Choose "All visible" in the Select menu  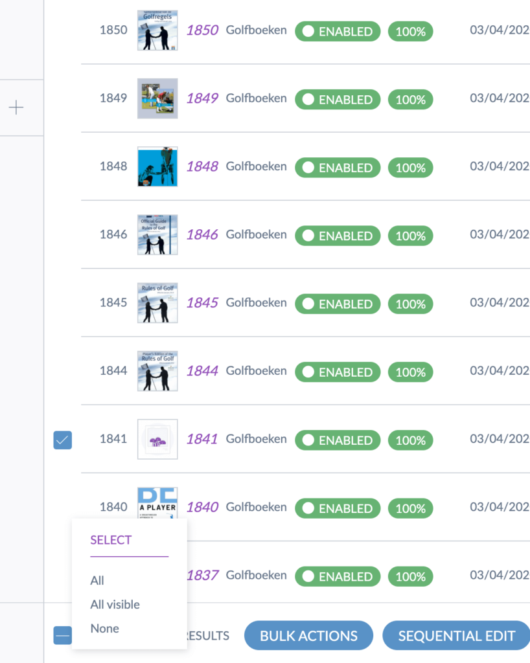pos(115,605)
